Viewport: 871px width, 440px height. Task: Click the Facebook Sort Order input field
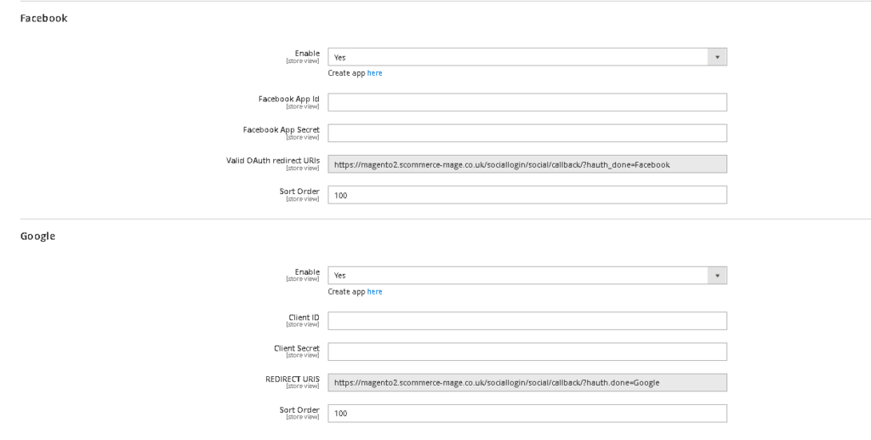pyautogui.click(x=527, y=195)
